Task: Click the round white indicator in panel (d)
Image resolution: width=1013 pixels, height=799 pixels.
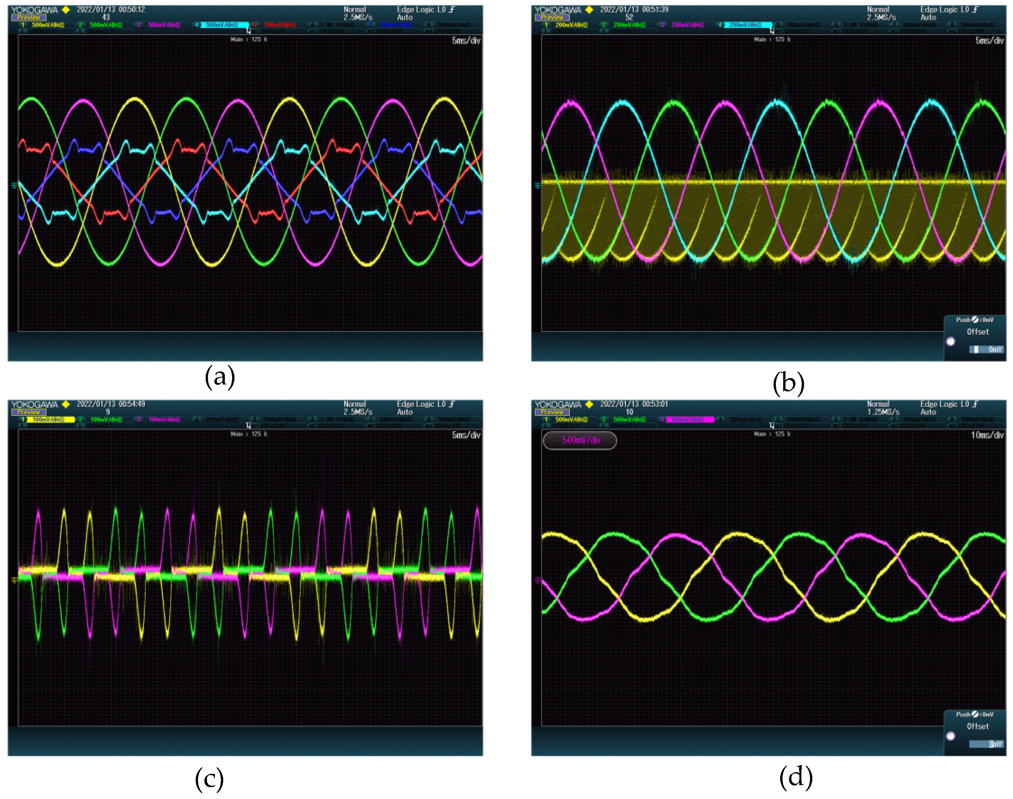Action: point(950,736)
